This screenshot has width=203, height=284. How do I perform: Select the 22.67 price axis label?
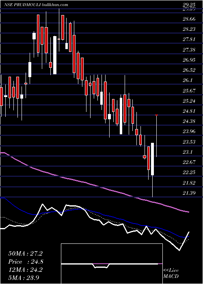[x=189, y=162]
